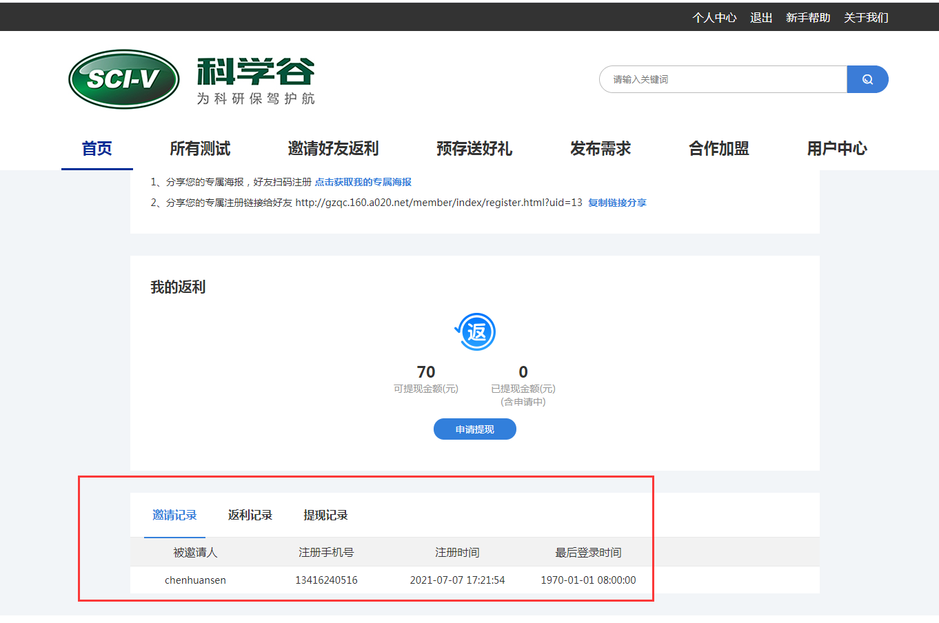The width and height of the screenshot is (939, 623).
Task: Switch to the 邀请记录 tab
Action: pyautogui.click(x=174, y=515)
